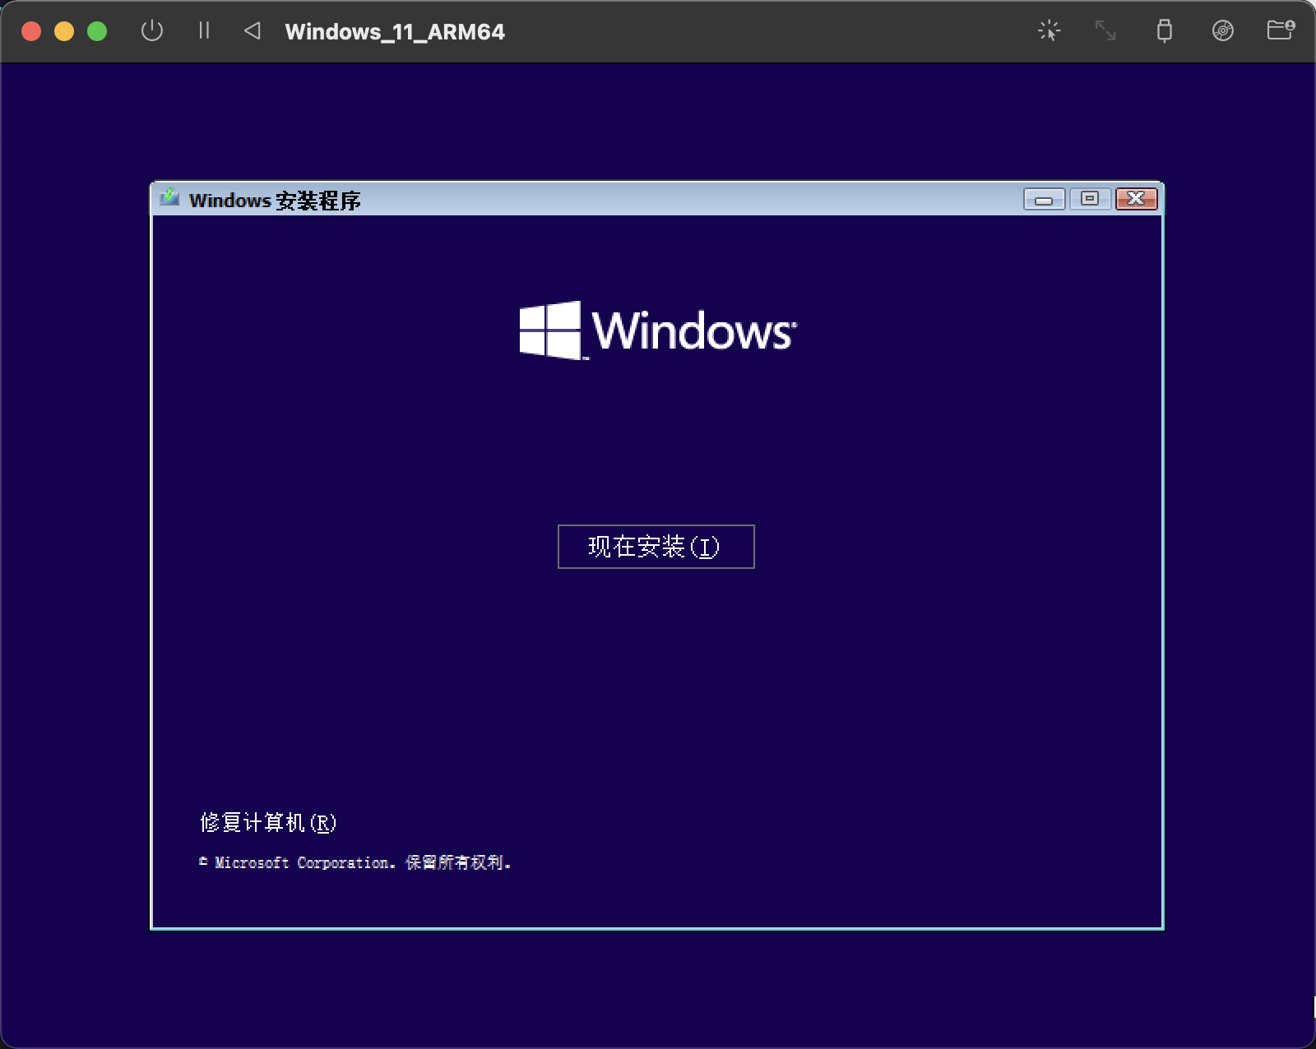Click the setup icon in the installer title bar

click(x=170, y=198)
